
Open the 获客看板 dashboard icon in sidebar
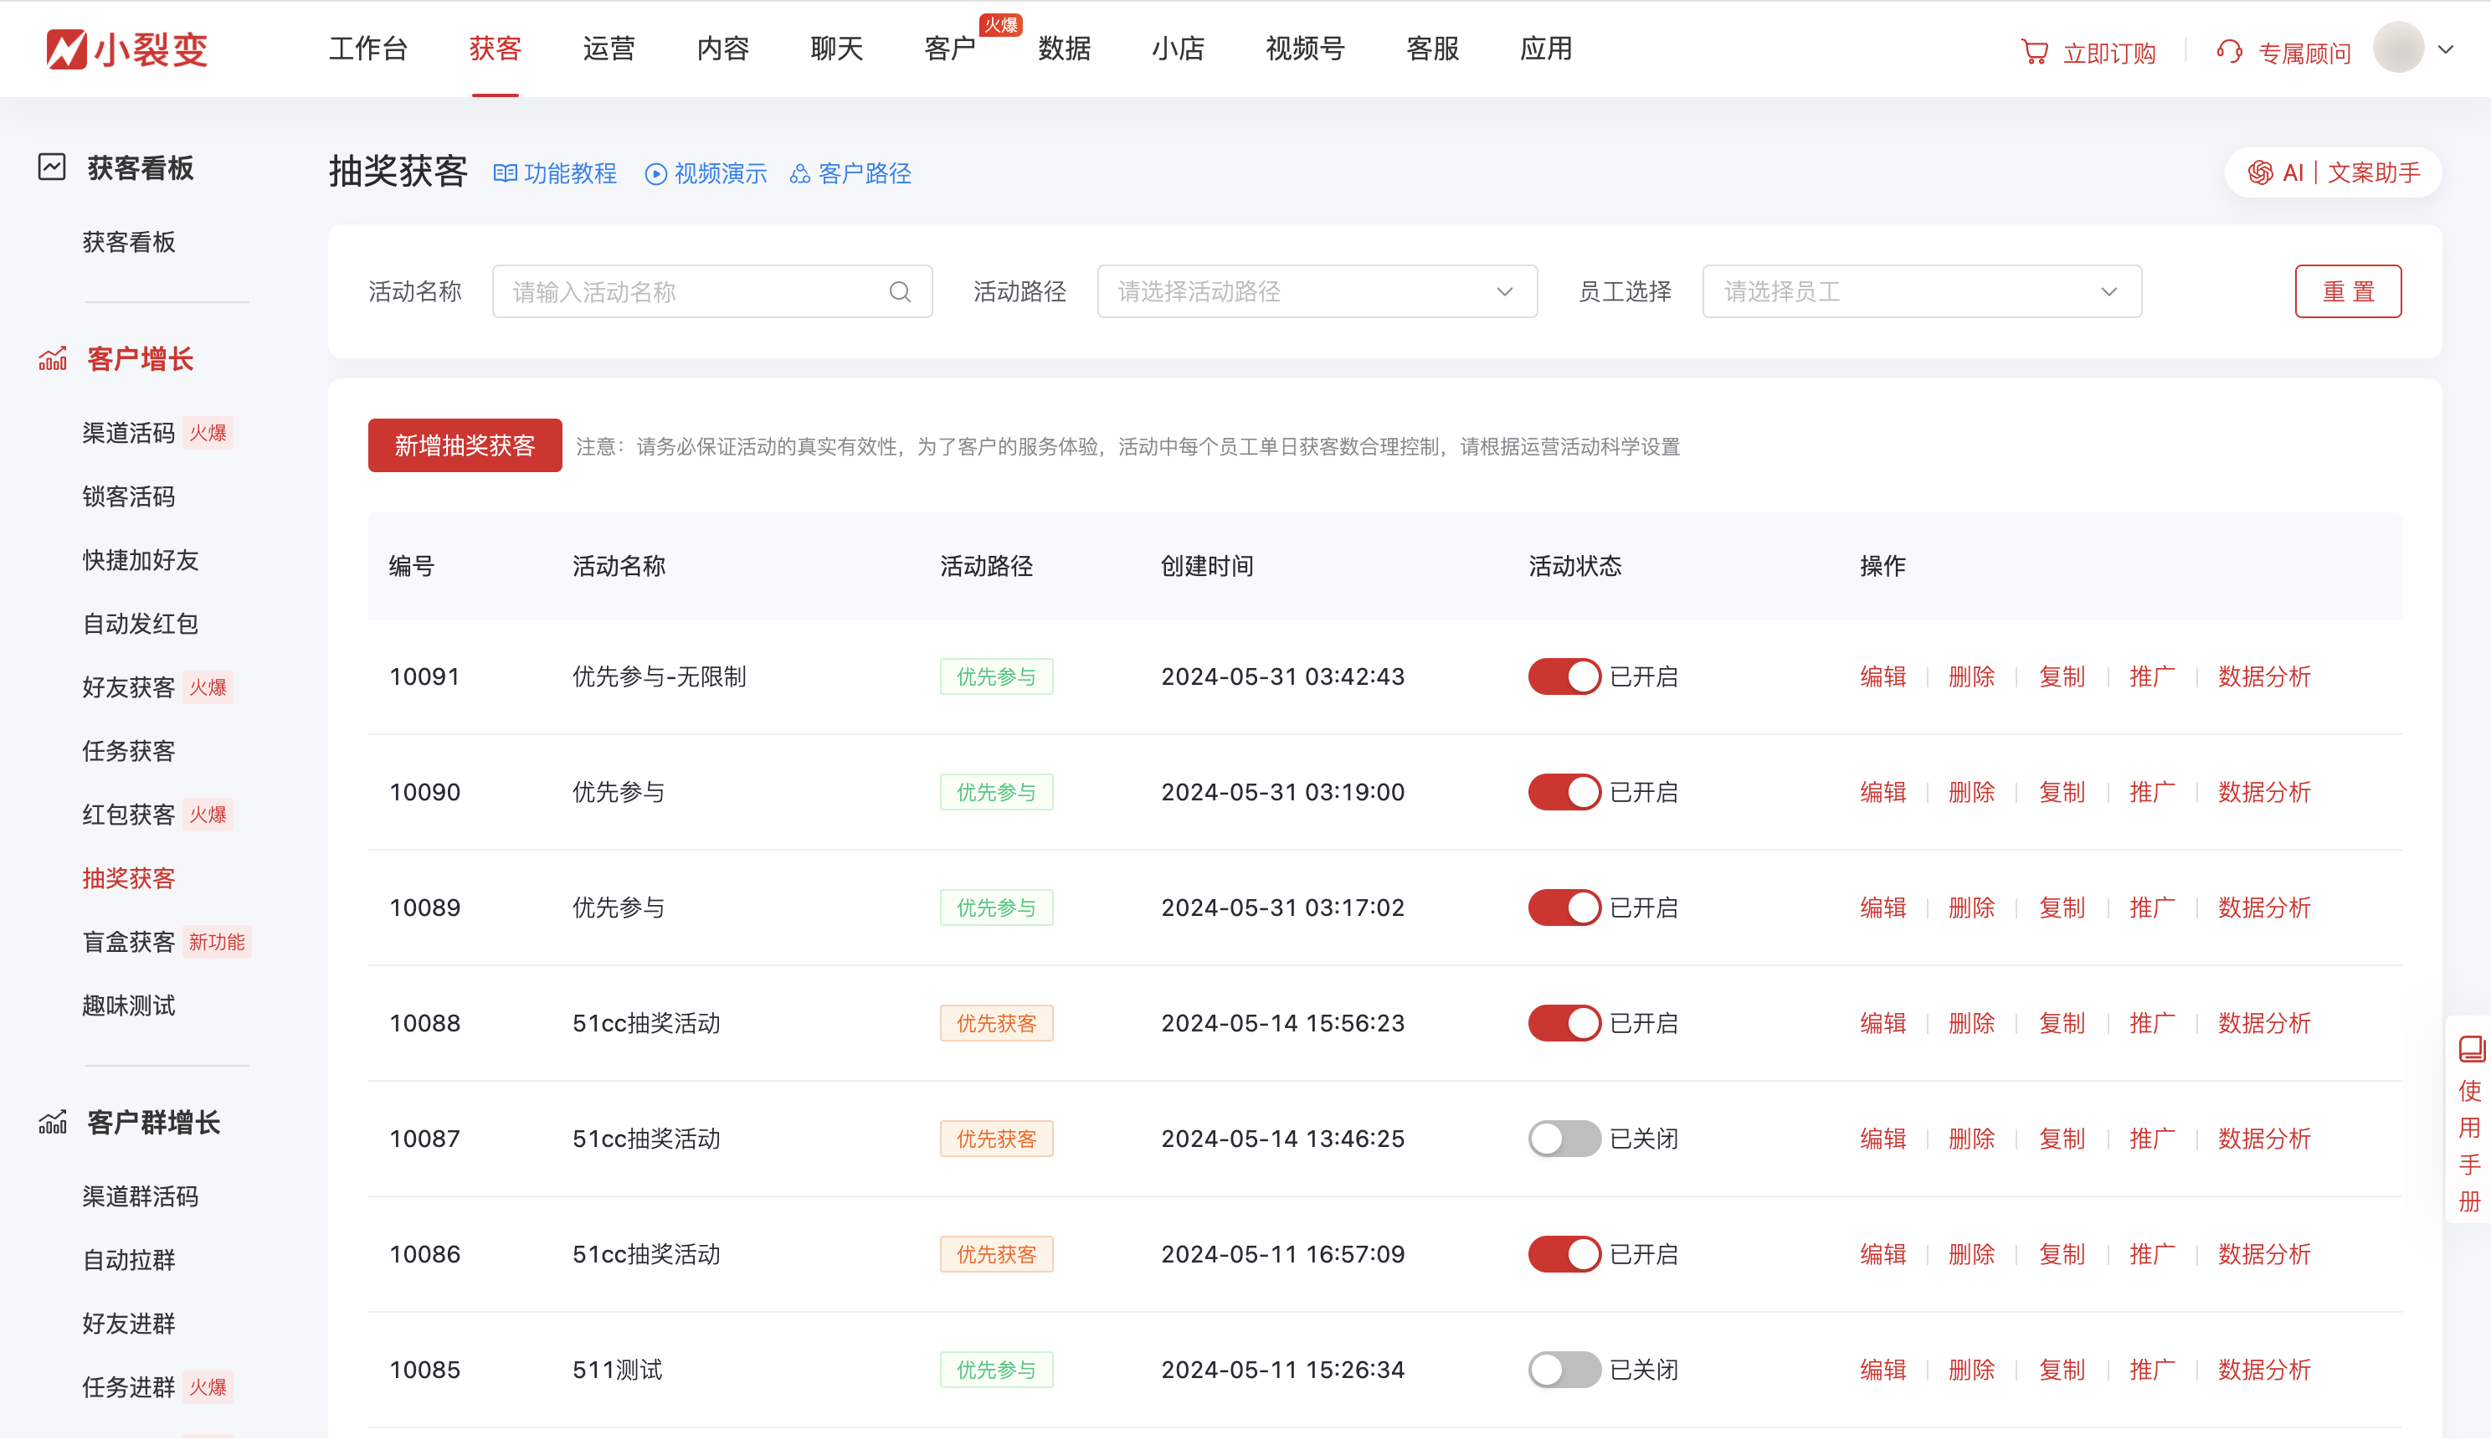point(51,168)
